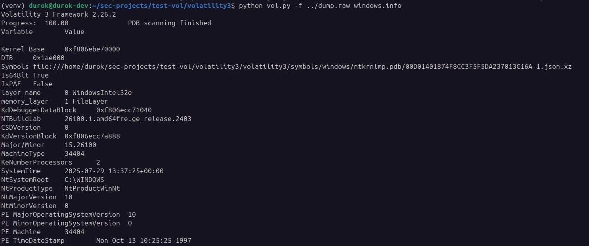This screenshot has height=246, width=589.
Task: Click the WindowsIntel32e layer name
Action: [102, 93]
